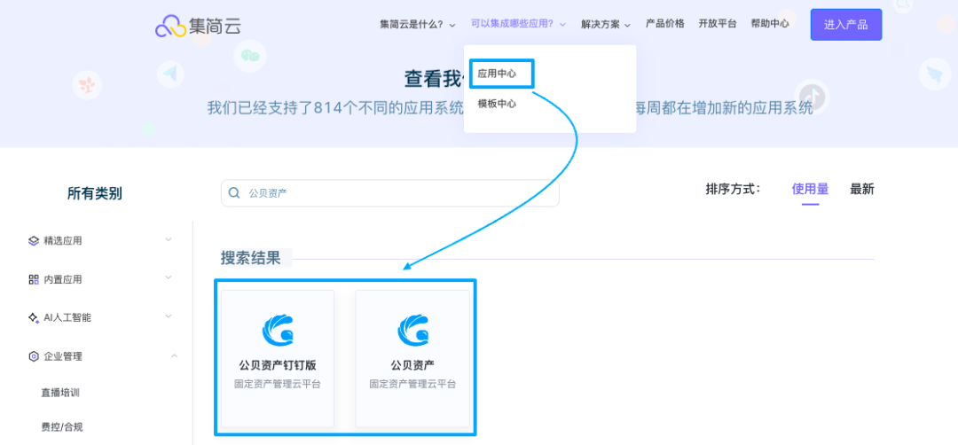Click the 企业管理 hexagon icon
Image resolution: width=958 pixels, height=445 pixels.
pyautogui.click(x=34, y=356)
